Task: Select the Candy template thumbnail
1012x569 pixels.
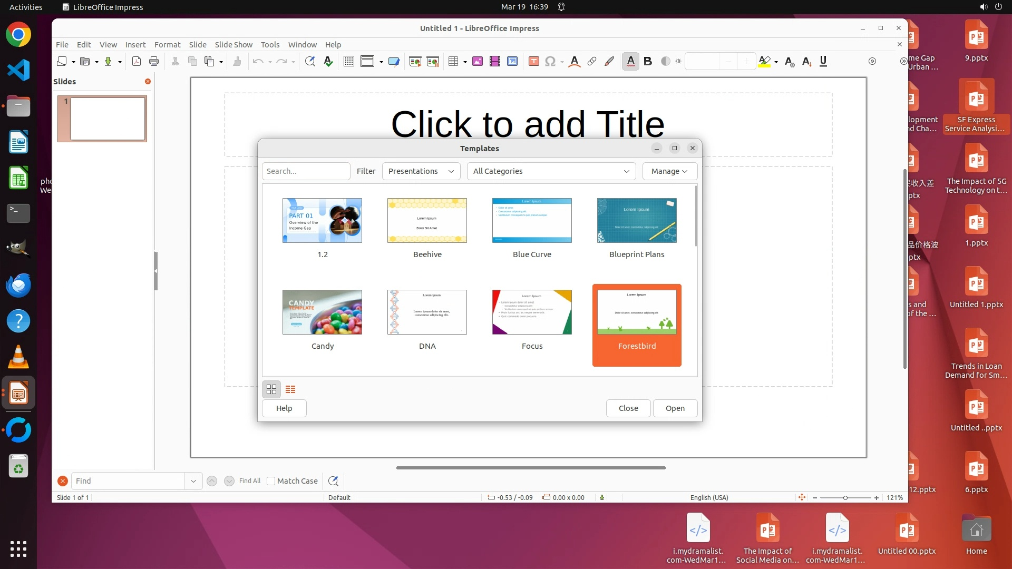Action: [x=322, y=312]
